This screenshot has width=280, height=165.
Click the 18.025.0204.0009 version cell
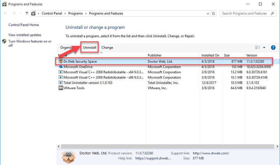point(258,67)
